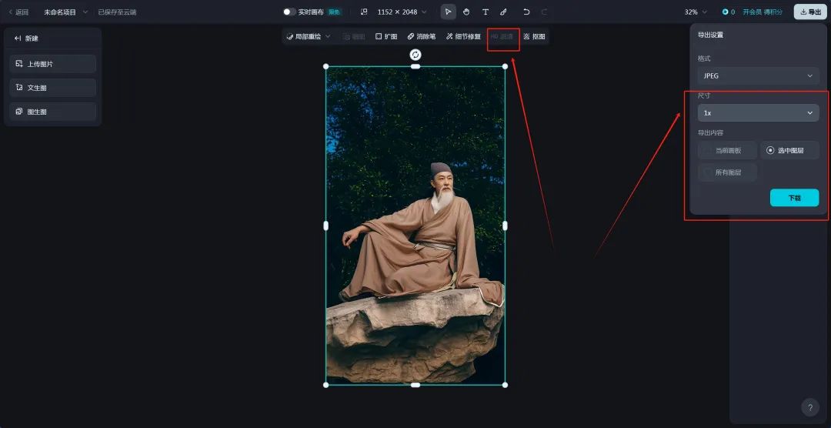Select the 选中图层 export option
The height and width of the screenshot is (428, 831).
coord(789,150)
